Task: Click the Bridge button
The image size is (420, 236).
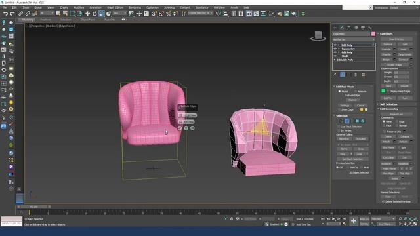Action: 387,60
